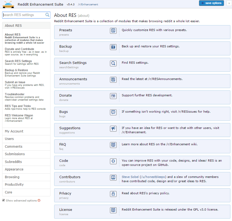Click the Backup floppy disk icon
The height and width of the screenshot is (221, 232).
pyautogui.click(x=113, y=47)
